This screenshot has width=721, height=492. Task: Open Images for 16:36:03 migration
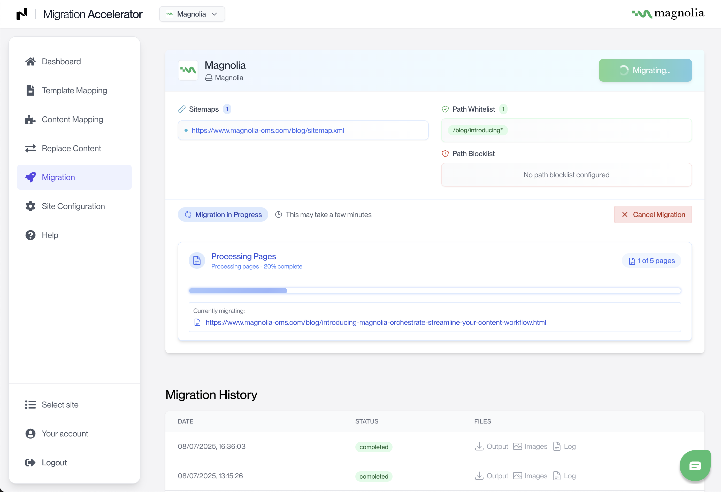tap(530, 447)
